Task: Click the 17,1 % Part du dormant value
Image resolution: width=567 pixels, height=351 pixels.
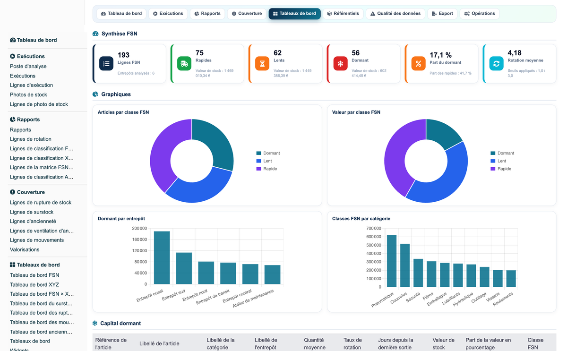Action: point(441,55)
